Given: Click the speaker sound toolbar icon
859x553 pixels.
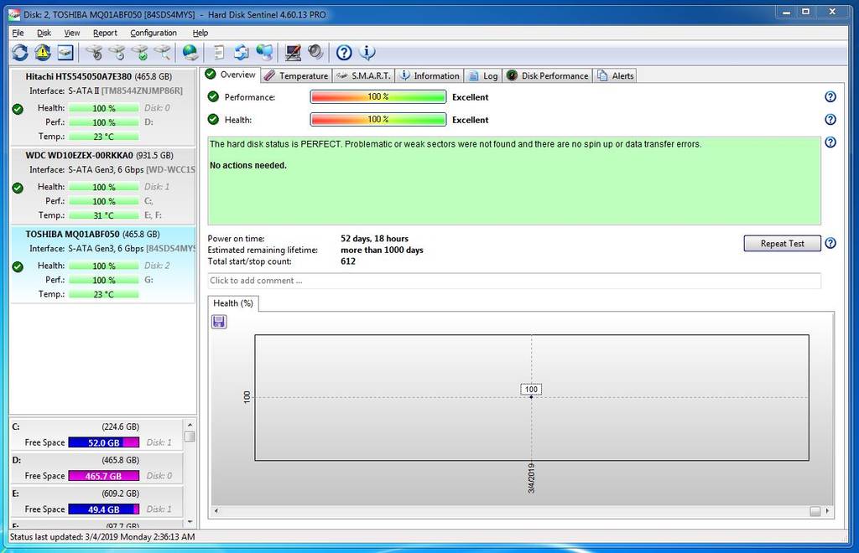Looking at the screenshot, I should coord(315,53).
